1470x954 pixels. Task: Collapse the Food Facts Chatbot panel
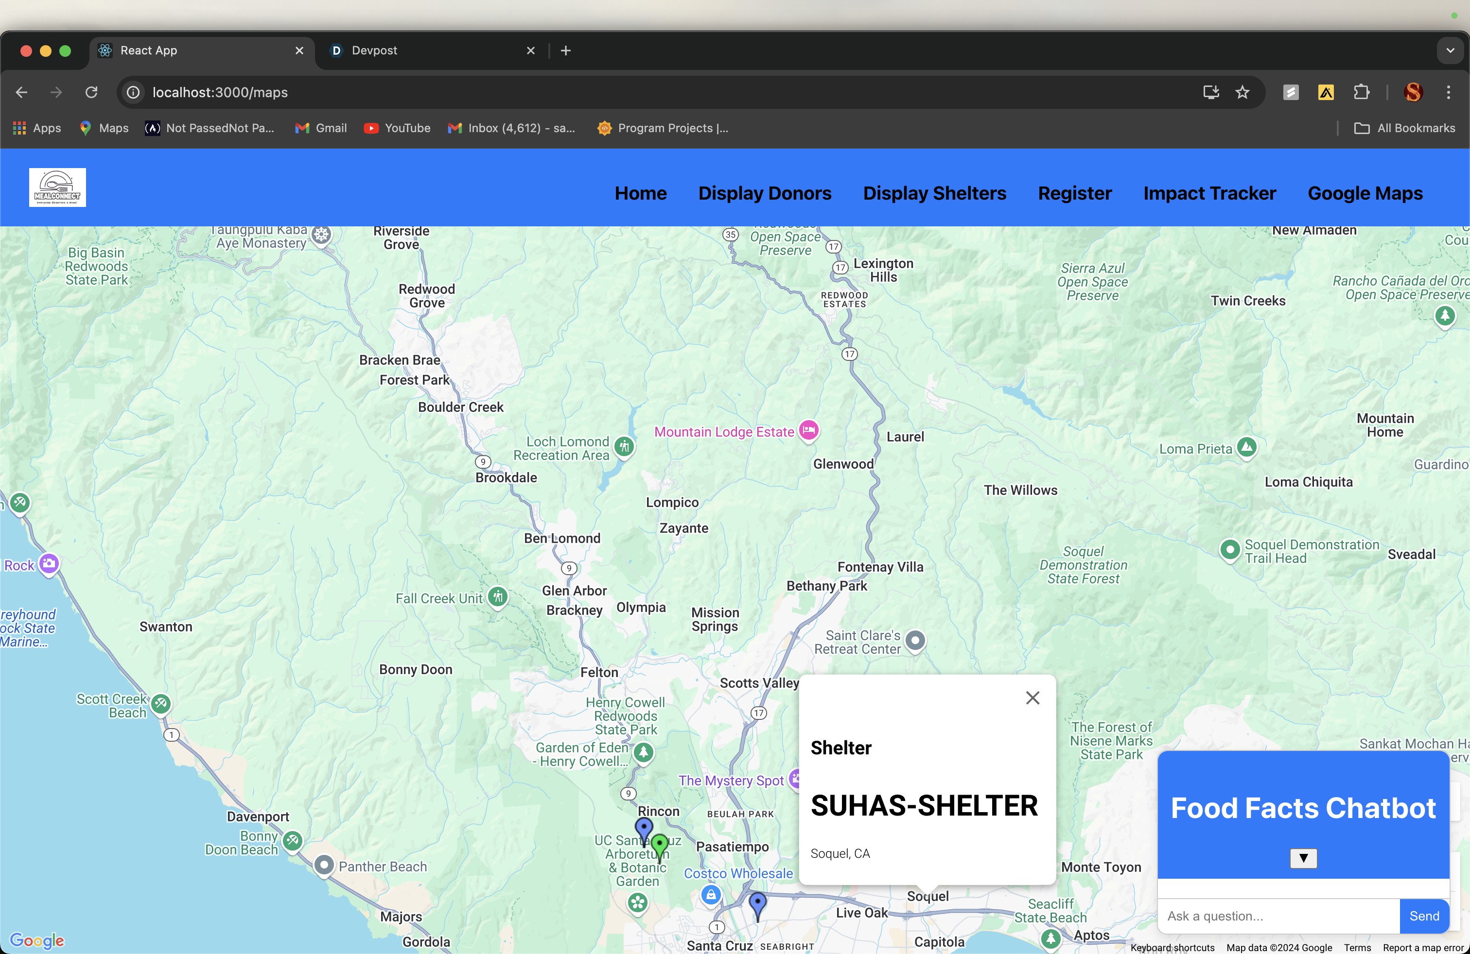pos(1303,858)
